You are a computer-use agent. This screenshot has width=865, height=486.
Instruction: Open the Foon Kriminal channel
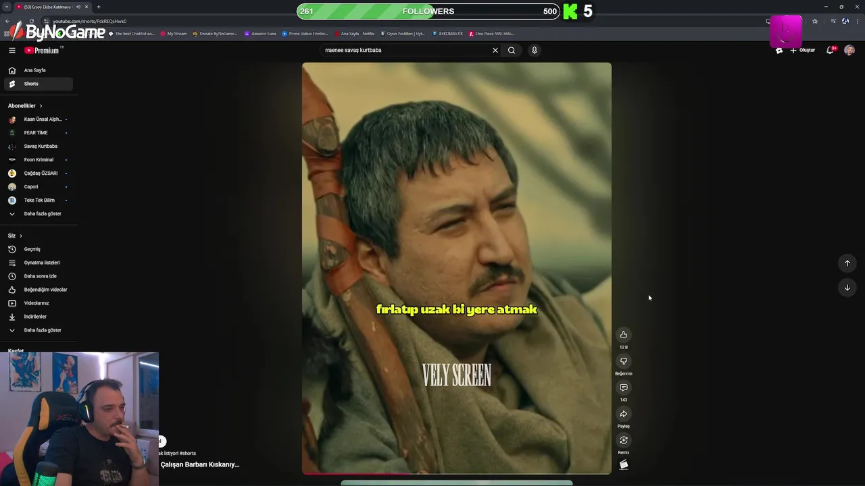click(x=38, y=160)
